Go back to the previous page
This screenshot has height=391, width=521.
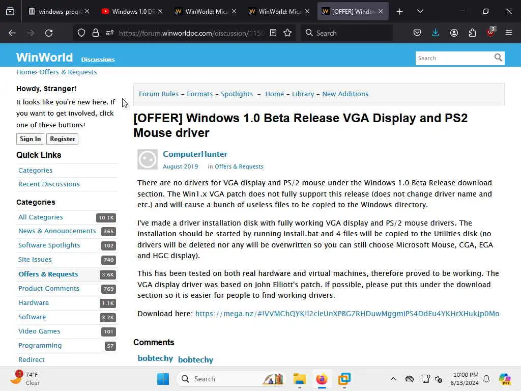pyautogui.click(x=12, y=33)
